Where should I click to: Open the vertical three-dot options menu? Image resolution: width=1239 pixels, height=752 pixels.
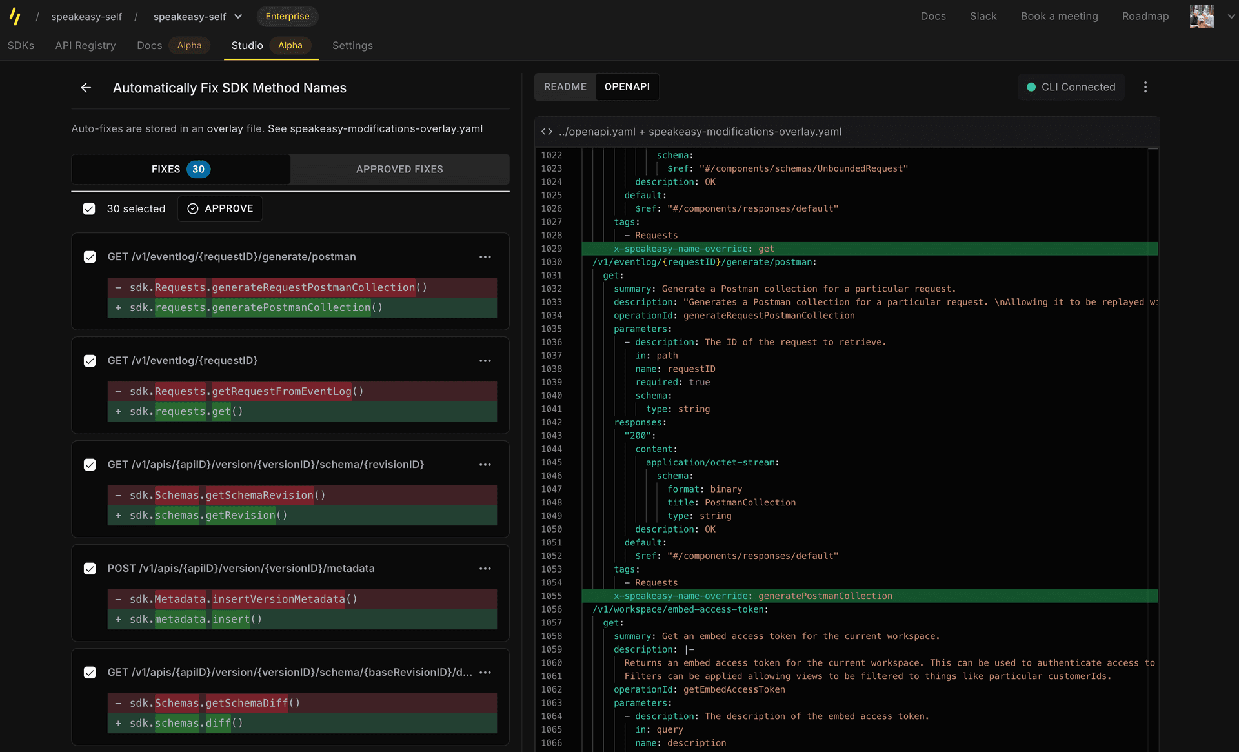point(1145,87)
